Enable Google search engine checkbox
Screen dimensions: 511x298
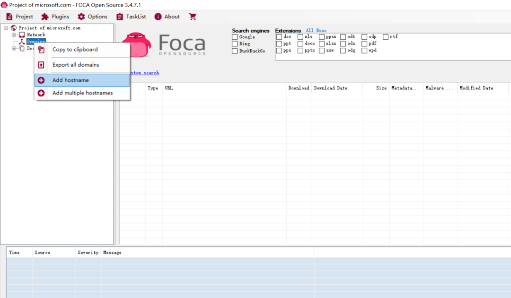[235, 37]
